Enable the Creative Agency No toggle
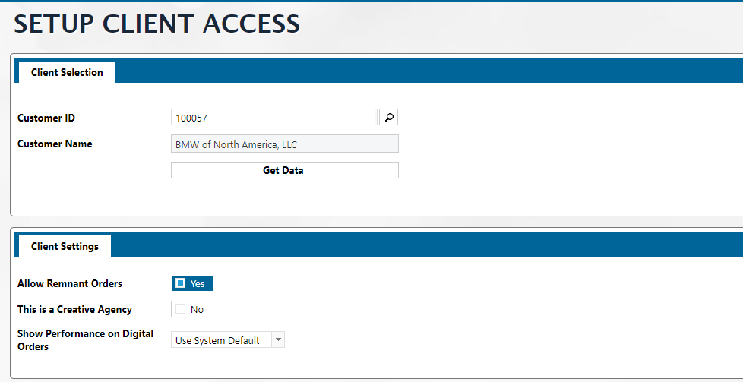Viewport: 743px width, 382px height. [193, 309]
